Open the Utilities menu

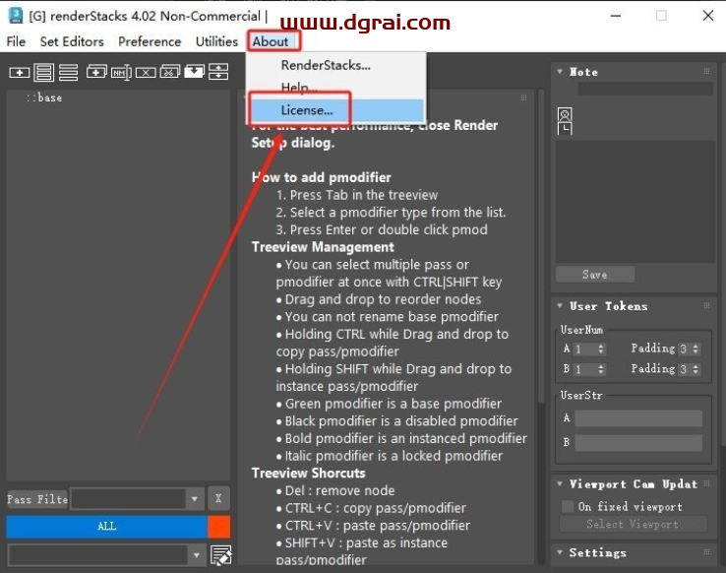pyautogui.click(x=216, y=41)
